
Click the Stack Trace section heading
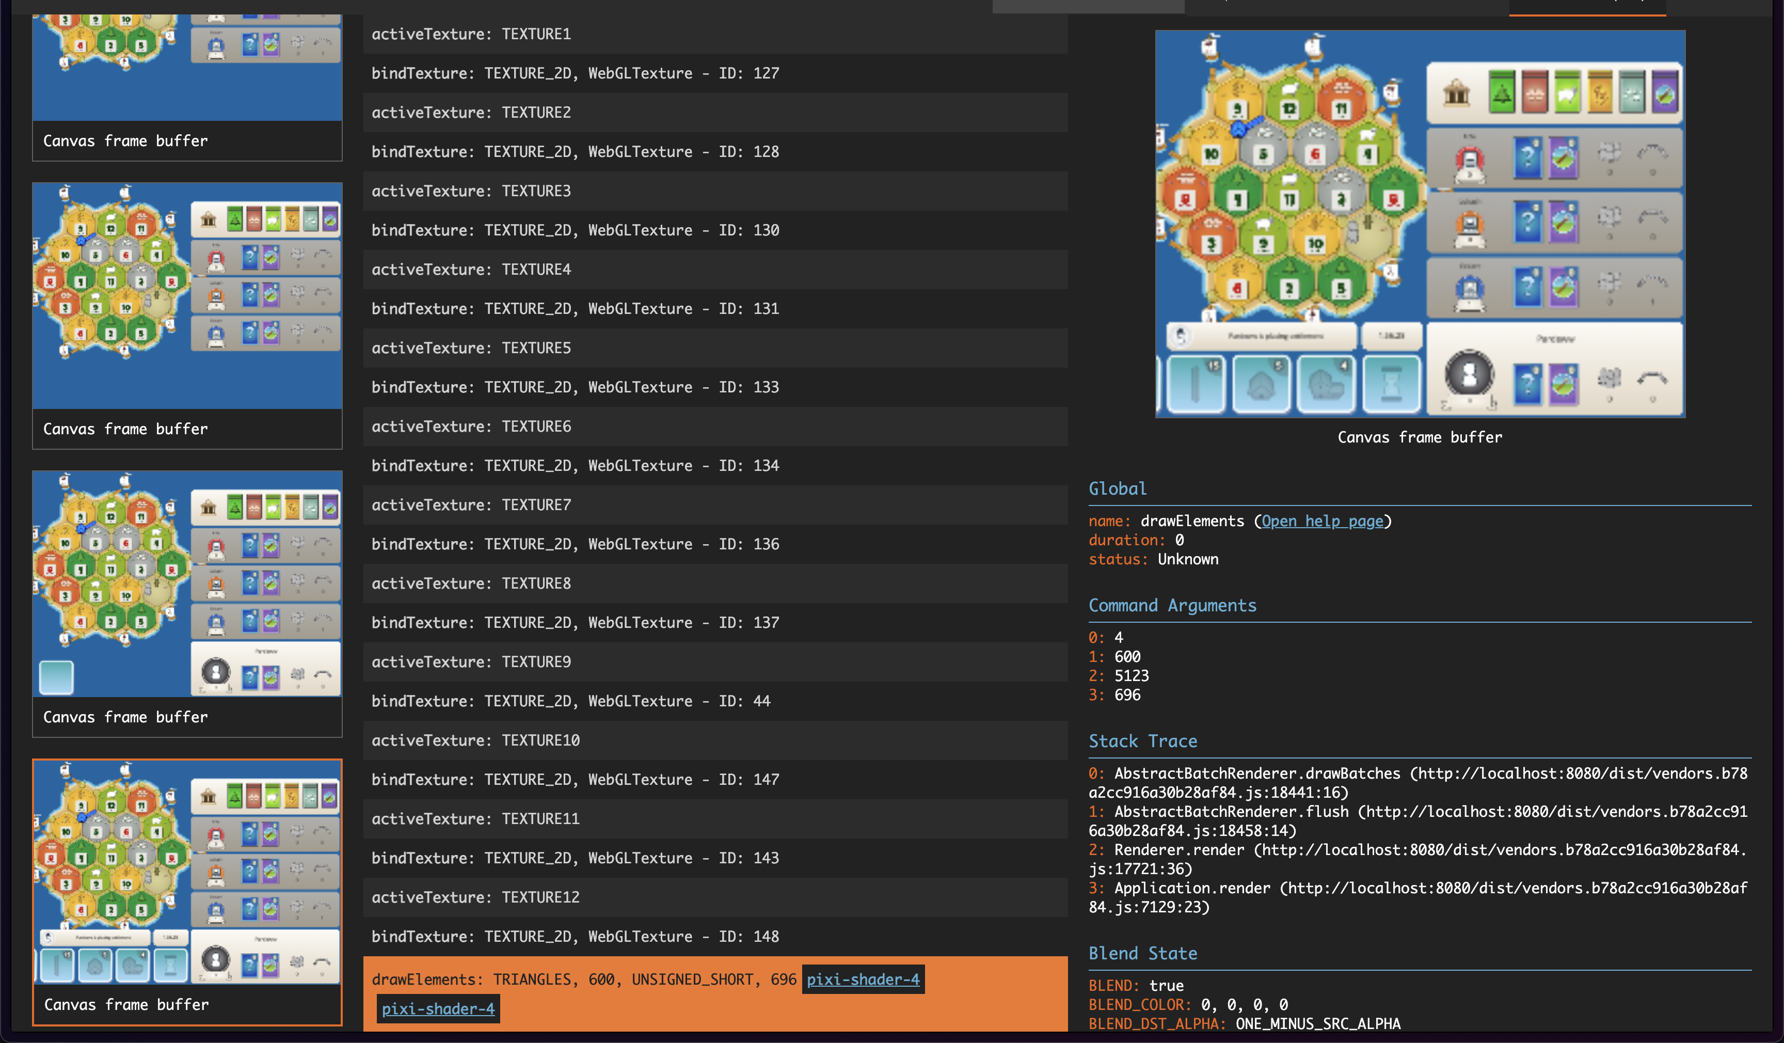point(1142,741)
